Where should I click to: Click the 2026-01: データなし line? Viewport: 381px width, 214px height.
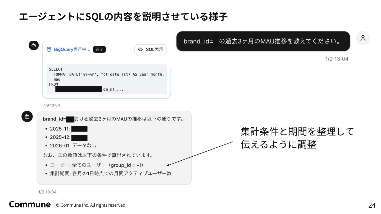tap(73, 145)
